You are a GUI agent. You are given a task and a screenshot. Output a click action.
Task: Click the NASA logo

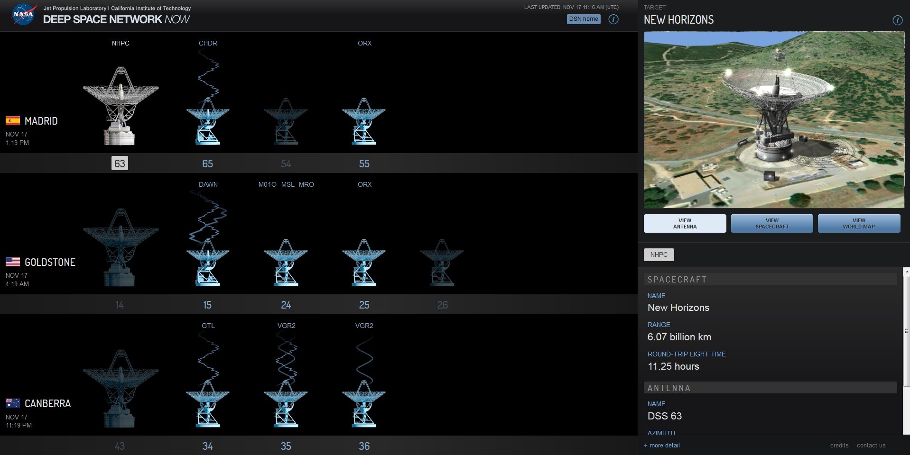(24, 15)
